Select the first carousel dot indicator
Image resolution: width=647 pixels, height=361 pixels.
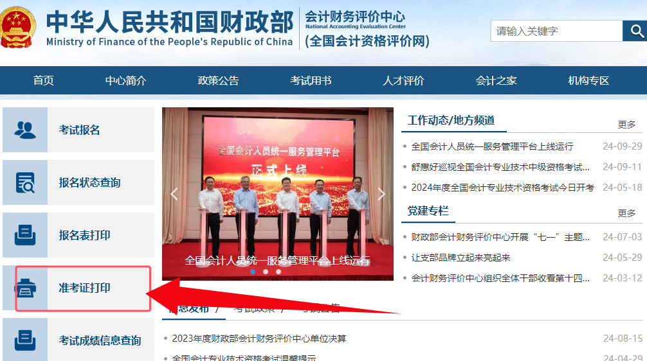point(253,272)
